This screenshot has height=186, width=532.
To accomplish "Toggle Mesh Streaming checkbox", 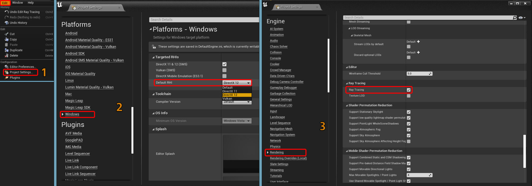I will pyautogui.click(x=409, y=22).
